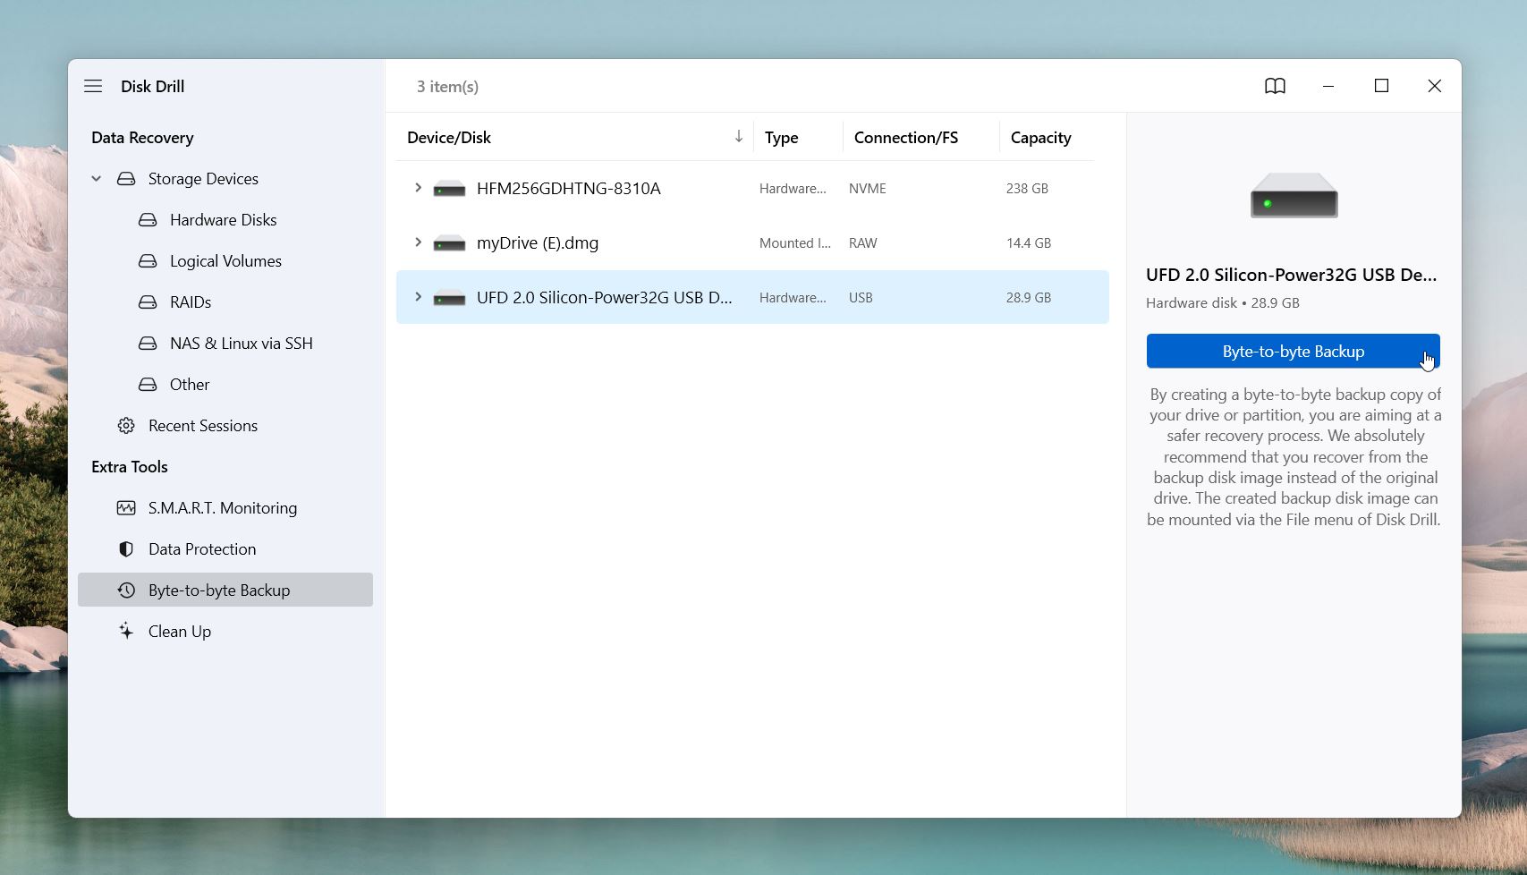Click the large drive image in details panel
1527x875 pixels.
point(1294,195)
